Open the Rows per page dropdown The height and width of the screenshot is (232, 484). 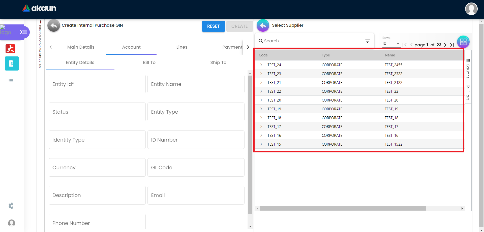391,44
